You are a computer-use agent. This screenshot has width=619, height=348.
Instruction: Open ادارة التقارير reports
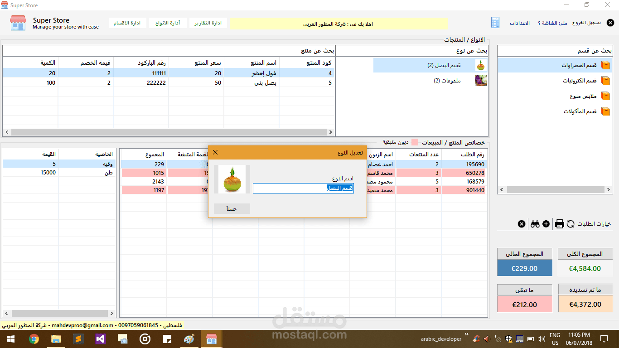coord(208,23)
